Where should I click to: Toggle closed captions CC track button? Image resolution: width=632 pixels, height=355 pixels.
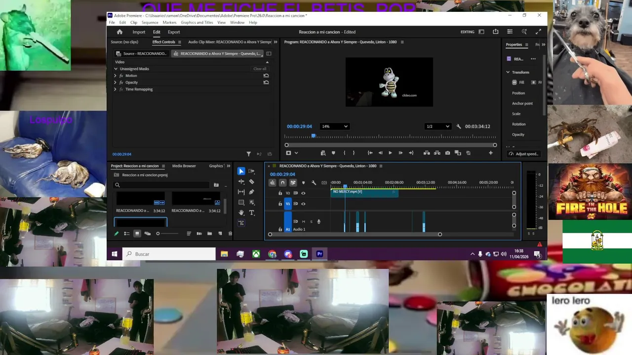(x=324, y=183)
